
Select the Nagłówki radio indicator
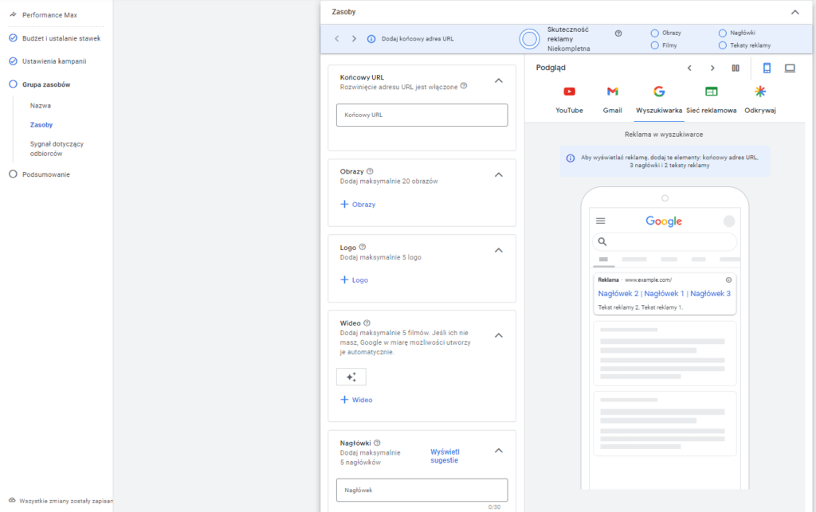[722, 33]
